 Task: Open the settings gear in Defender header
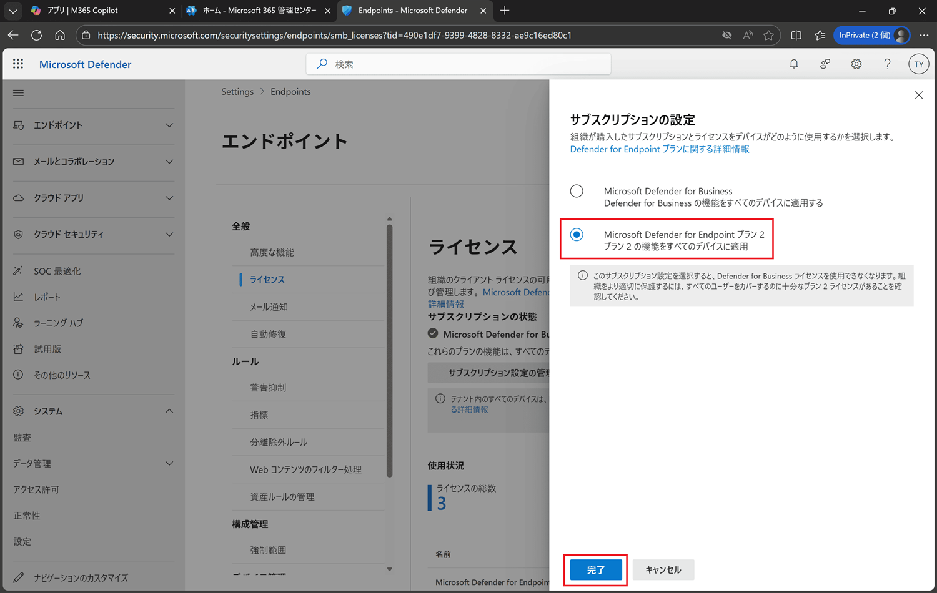[x=856, y=64]
